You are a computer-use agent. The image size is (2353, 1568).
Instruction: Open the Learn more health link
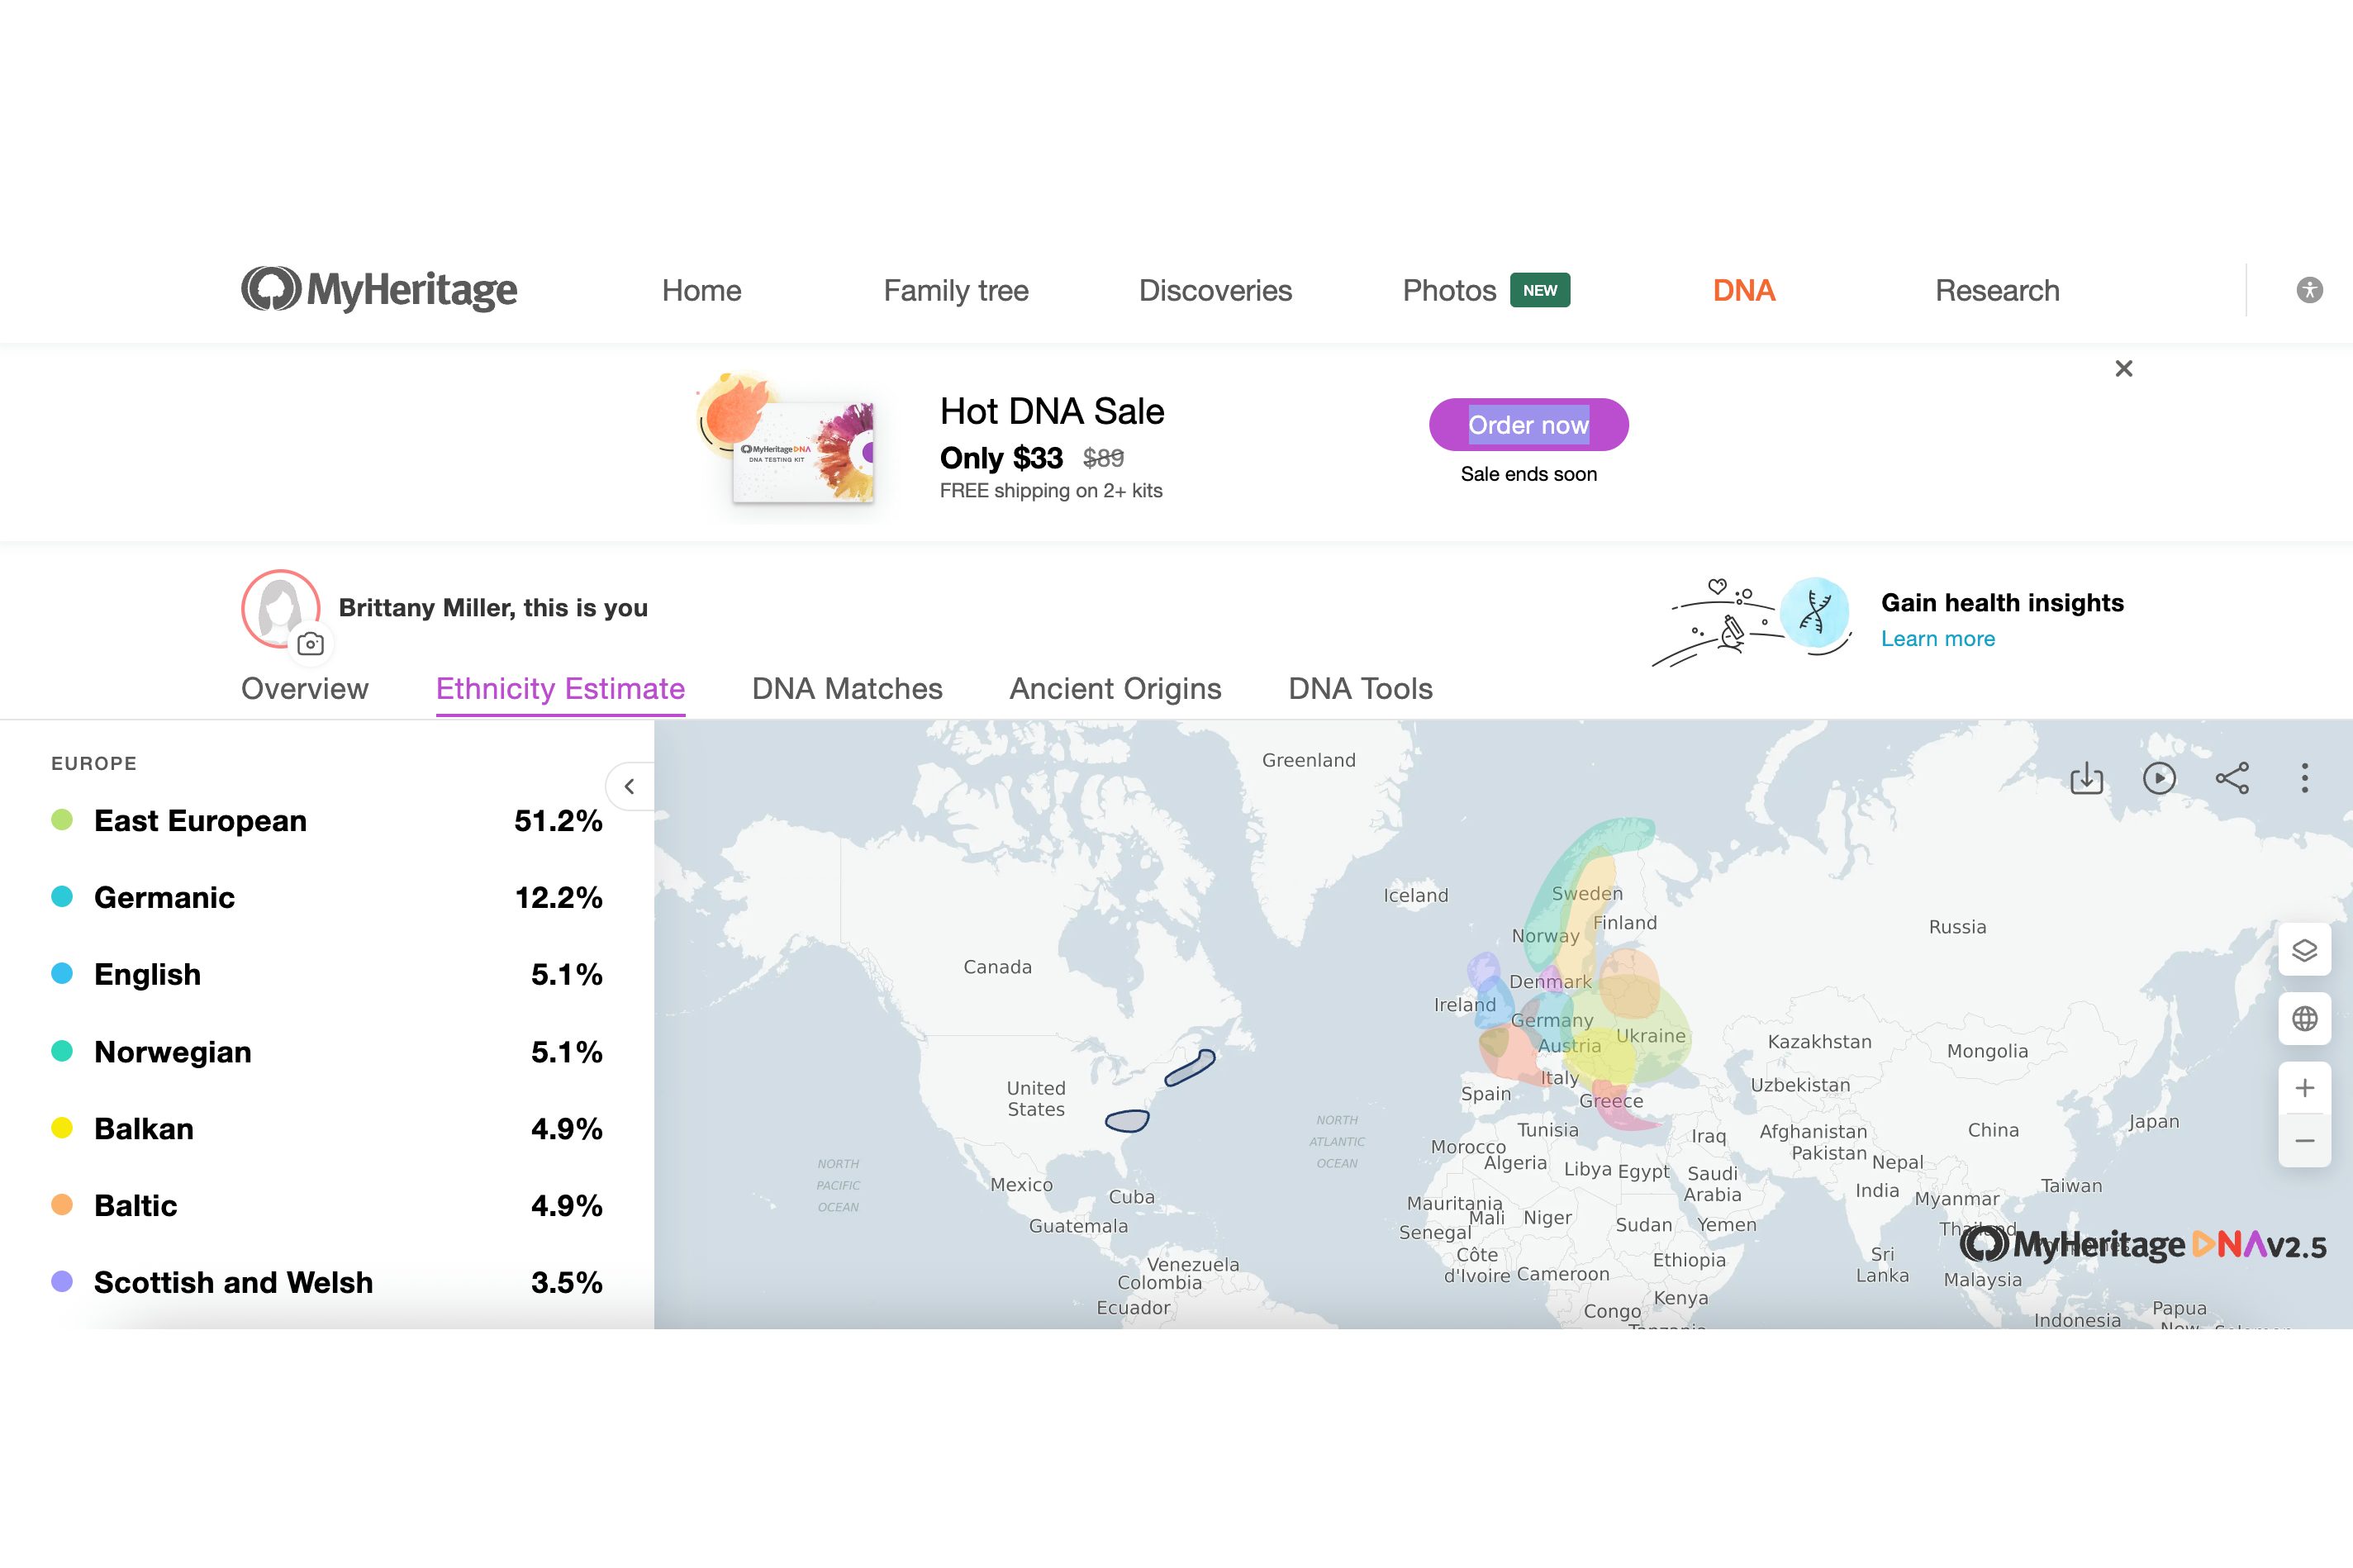click(x=1937, y=638)
